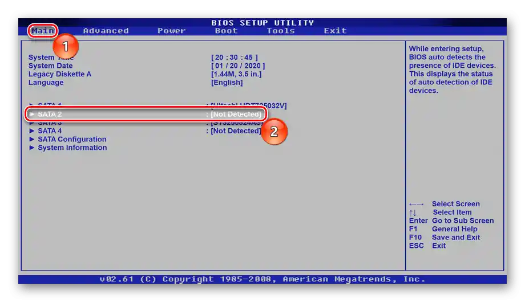Select the Legacy Diskette A label
Image resolution: width=525 pixels, height=302 pixels.
tap(59, 74)
